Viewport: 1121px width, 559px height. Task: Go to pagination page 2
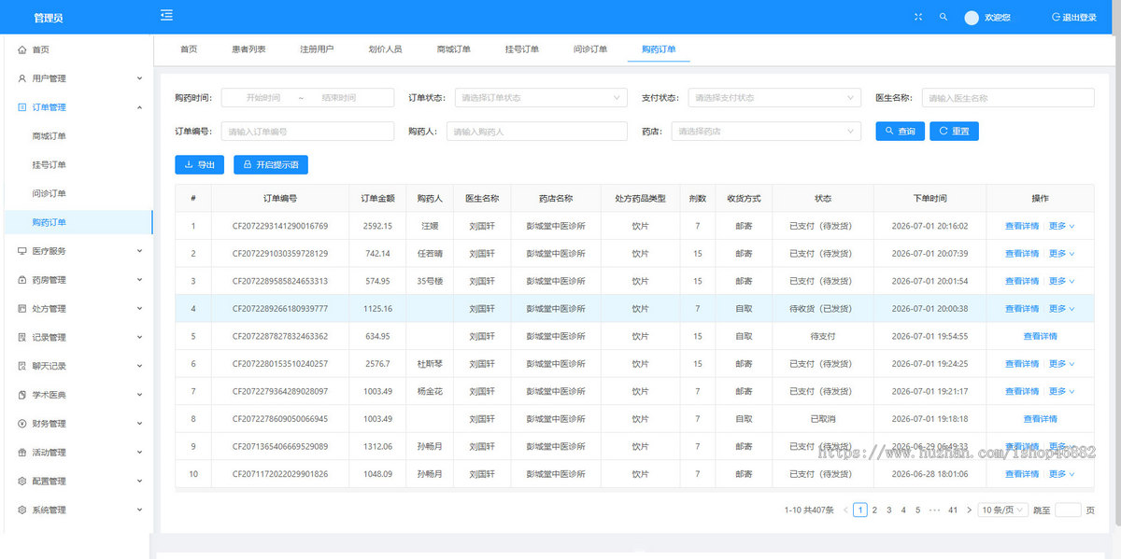874,510
